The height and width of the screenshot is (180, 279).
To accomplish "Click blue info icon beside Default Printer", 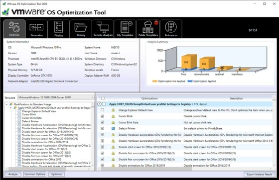I will (x=113, y=128).
